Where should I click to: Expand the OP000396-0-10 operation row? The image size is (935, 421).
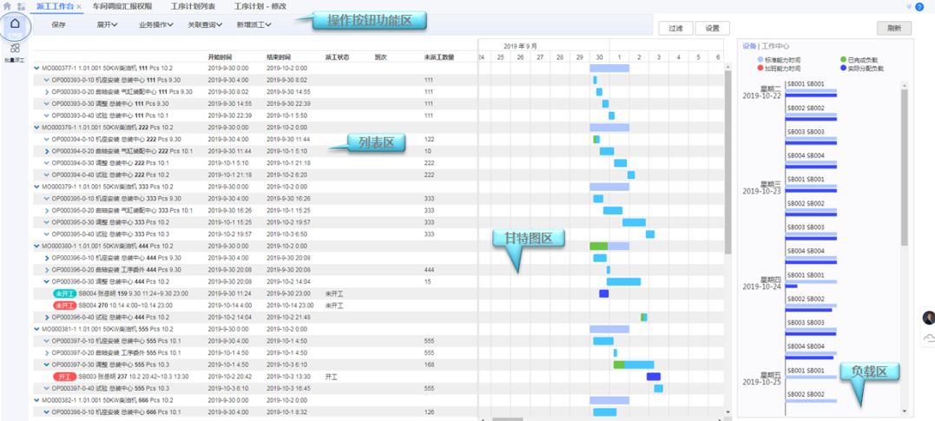click(x=47, y=258)
